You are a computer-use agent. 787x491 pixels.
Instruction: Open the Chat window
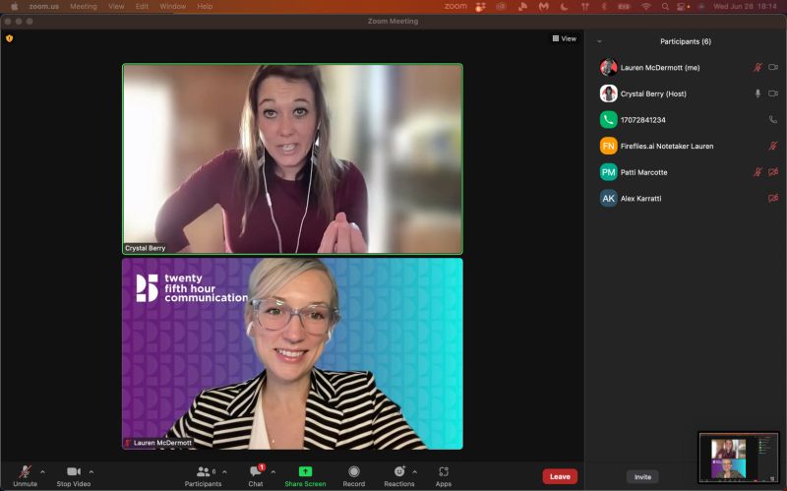pyautogui.click(x=256, y=475)
